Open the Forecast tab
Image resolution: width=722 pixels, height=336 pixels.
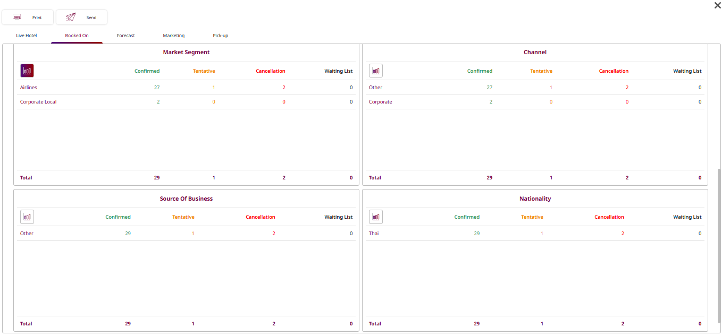[x=126, y=36]
